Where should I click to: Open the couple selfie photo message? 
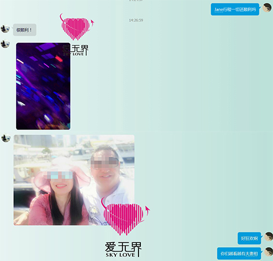point(74,180)
